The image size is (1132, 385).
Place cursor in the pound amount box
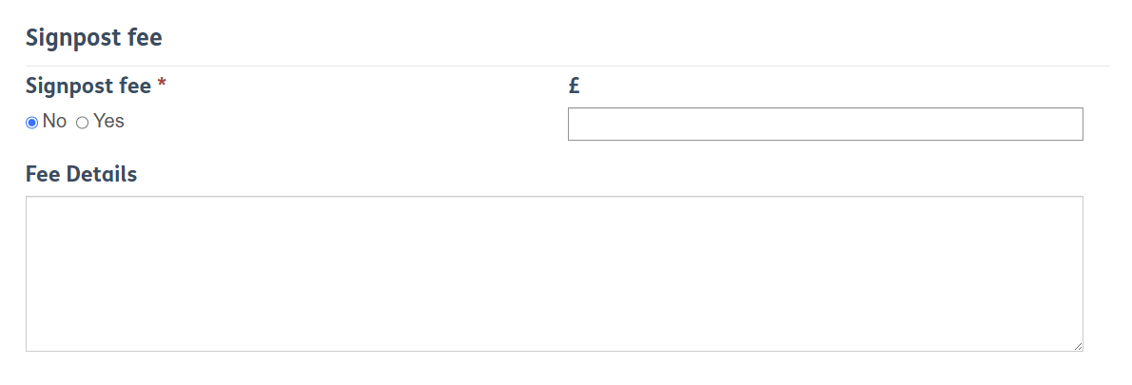pyautogui.click(x=825, y=125)
